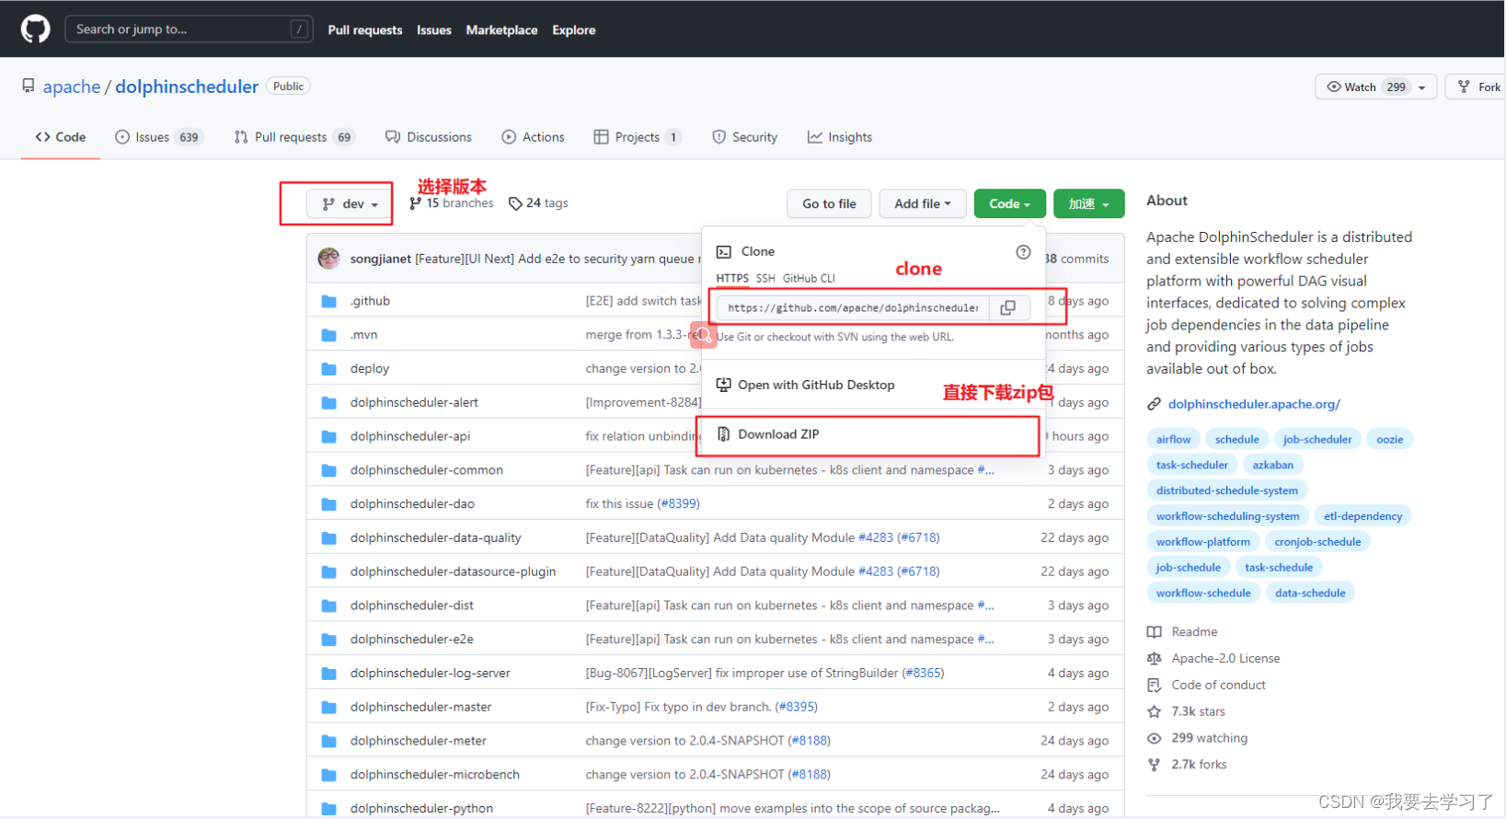This screenshot has height=819, width=1506.
Task: Click the Apache-2.0 License scale icon
Action: (x=1155, y=659)
